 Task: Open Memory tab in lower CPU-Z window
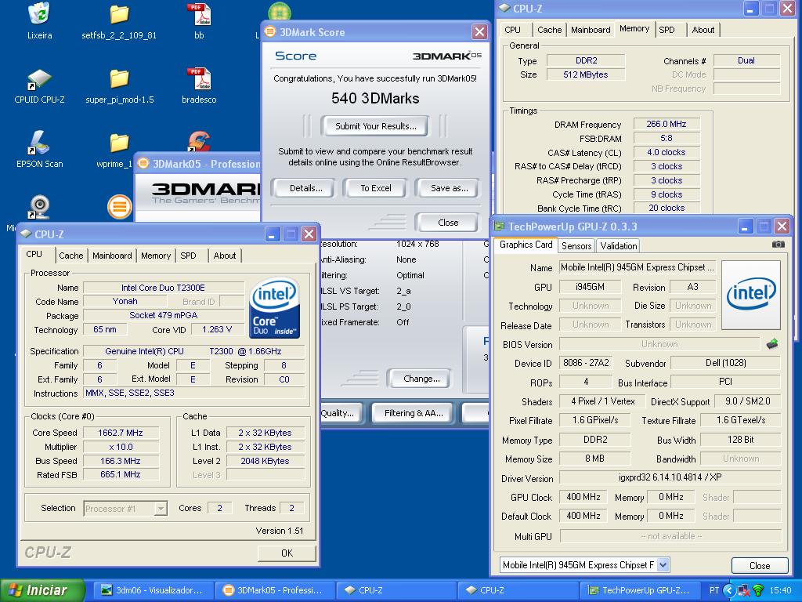coord(156,256)
